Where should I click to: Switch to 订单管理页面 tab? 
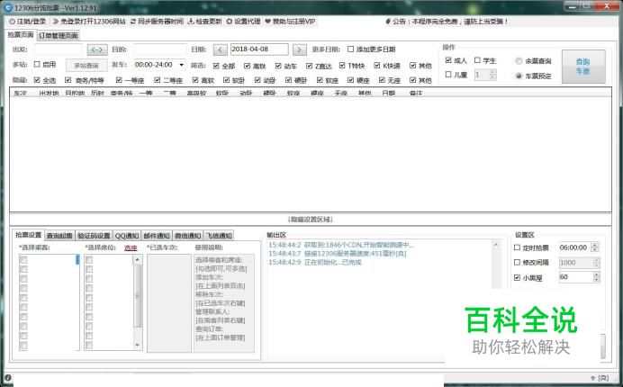click(x=58, y=35)
